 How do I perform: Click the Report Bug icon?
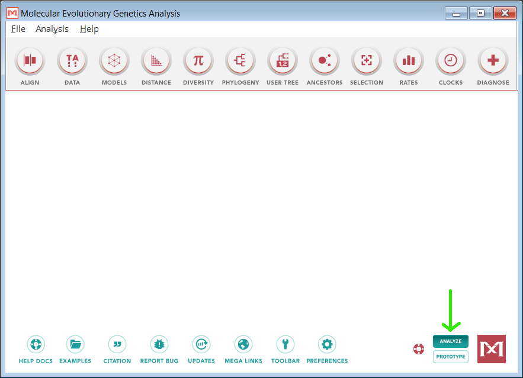pyautogui.click(x=159, y=344)
